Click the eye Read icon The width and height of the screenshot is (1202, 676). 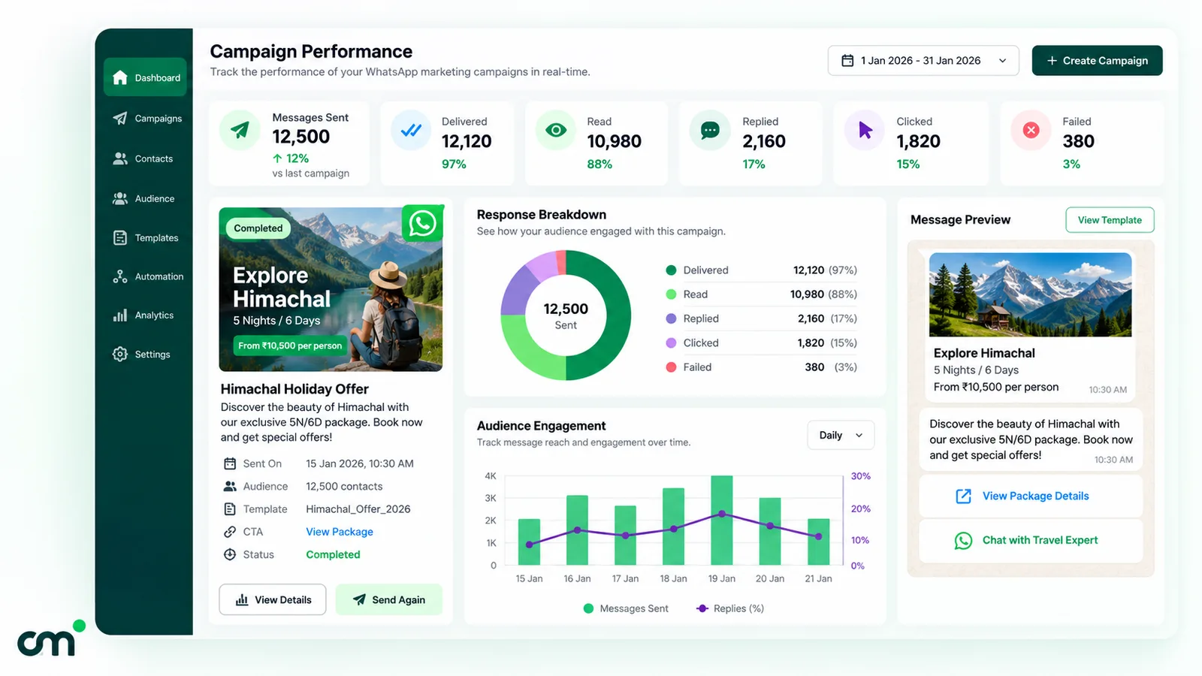point(556,130)
